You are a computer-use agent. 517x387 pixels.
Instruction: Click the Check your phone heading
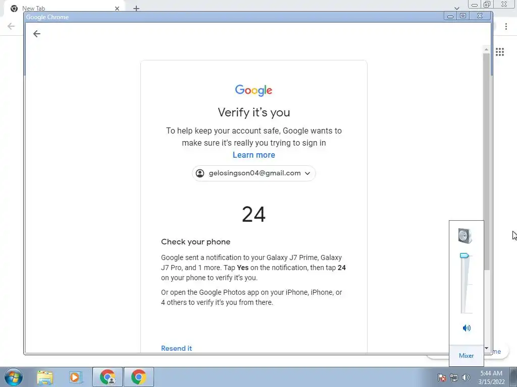click(195, 242)
